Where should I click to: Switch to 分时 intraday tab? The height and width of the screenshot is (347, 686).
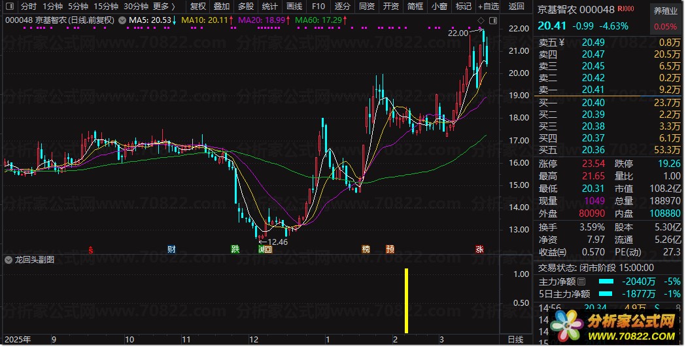pyautogui.click(x=28, y=7)
